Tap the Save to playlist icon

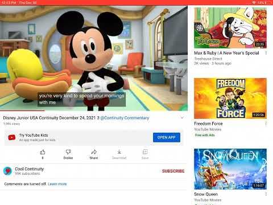pyautogui.click(x=145, y=152)
